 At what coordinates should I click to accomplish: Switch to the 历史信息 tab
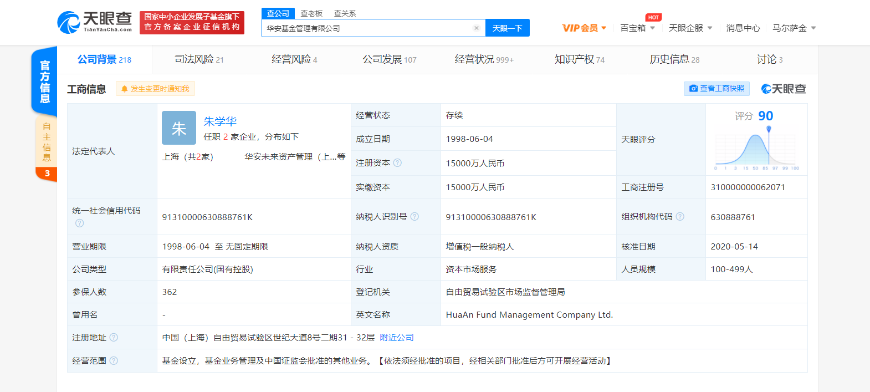[674, 59]
